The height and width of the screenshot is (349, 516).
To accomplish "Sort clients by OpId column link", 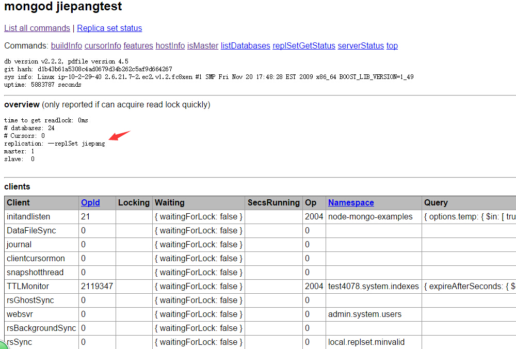I will coord(90,203).
